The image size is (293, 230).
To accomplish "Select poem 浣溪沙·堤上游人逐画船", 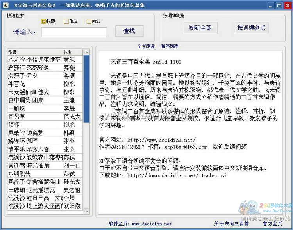I will point(35,206).
